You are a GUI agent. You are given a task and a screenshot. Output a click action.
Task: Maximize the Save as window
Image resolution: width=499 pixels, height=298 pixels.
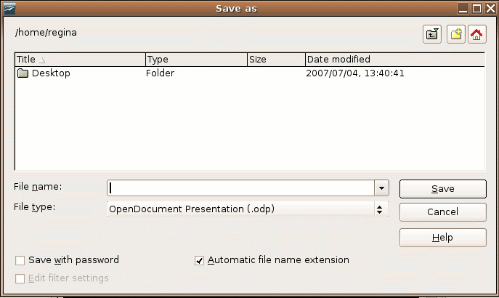coord(476,8)
